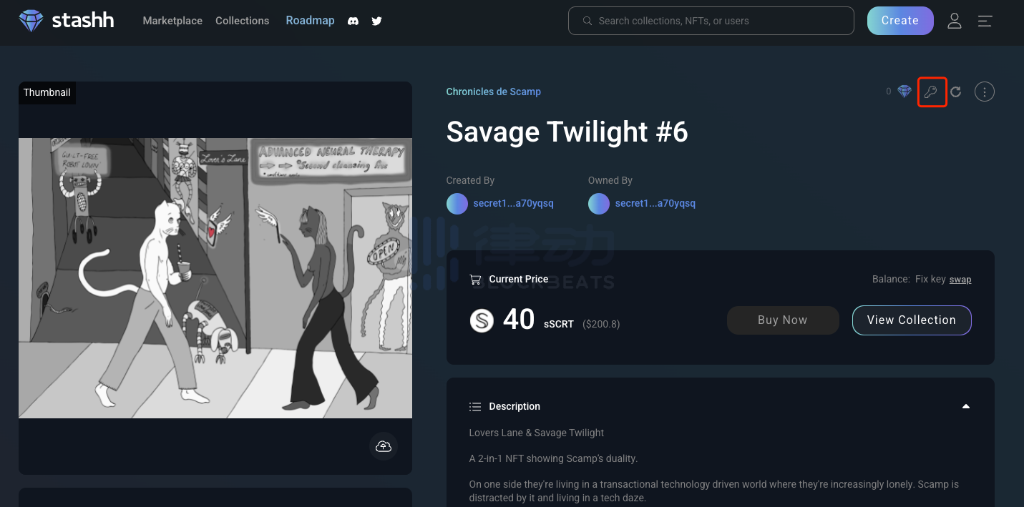Viewport: 1024px width, 507px height.
Task: Click the refresh icon near the title
Action: coord(955,92)
